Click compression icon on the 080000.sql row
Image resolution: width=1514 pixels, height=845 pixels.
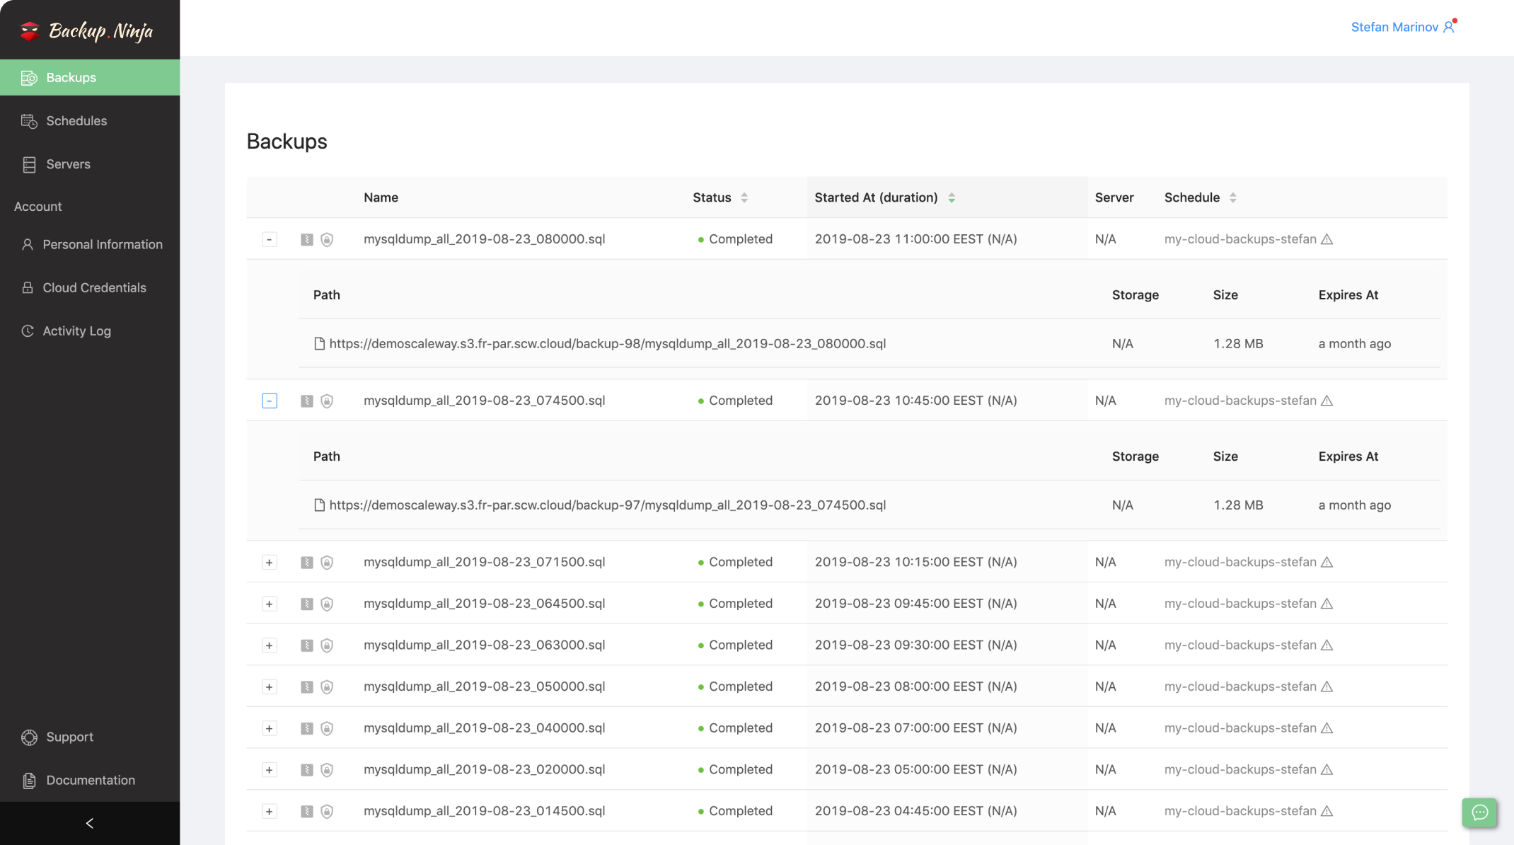[x=306, y=239]
